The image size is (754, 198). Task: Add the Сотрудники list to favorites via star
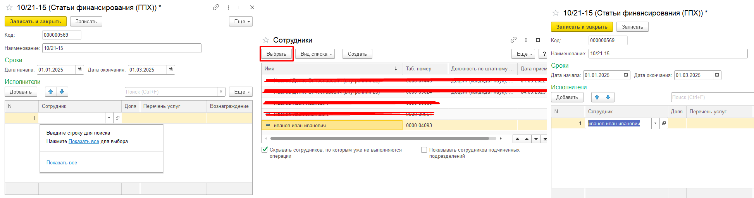[x=266, y=40]
